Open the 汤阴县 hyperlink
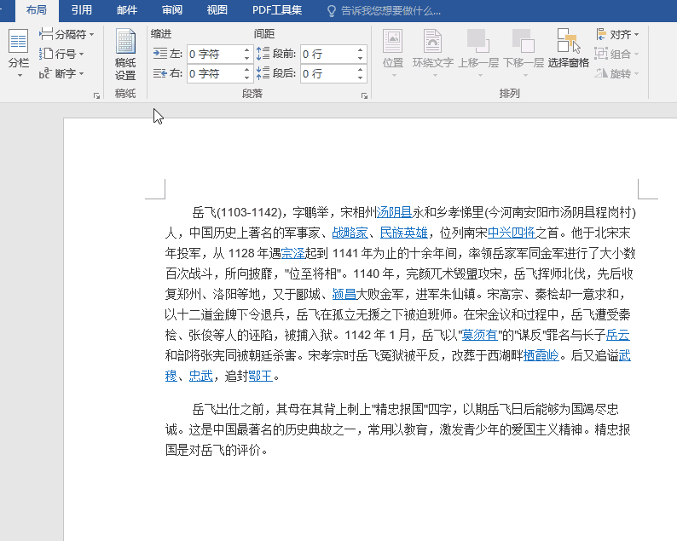677x541 pixels. point(394,212)
